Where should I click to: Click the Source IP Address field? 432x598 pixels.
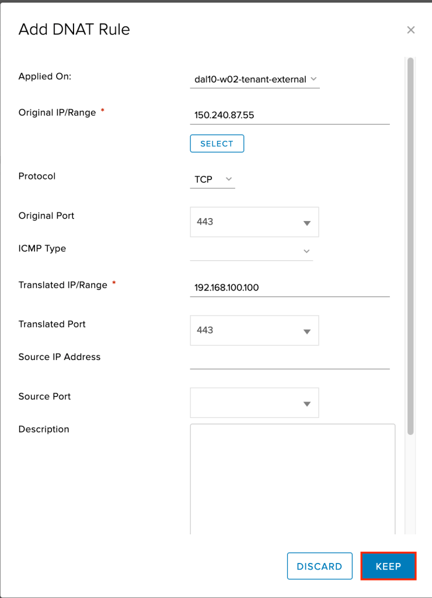[289, 360]
